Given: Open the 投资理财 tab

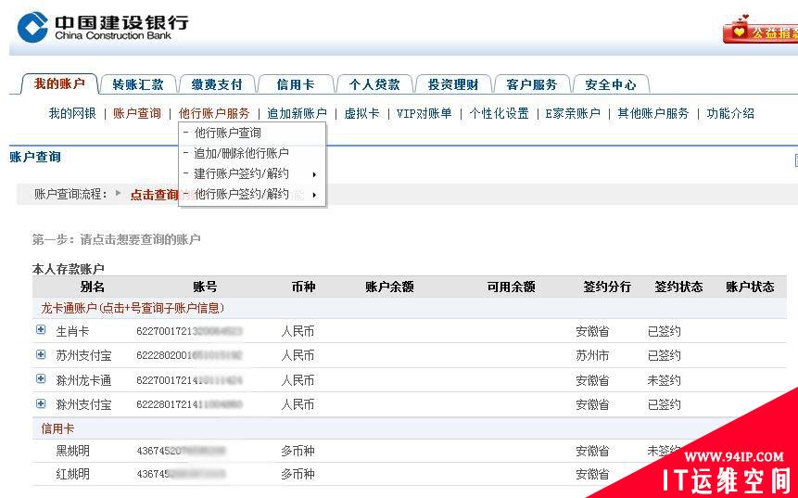Looking at the screenshot, I should point(453,84).
